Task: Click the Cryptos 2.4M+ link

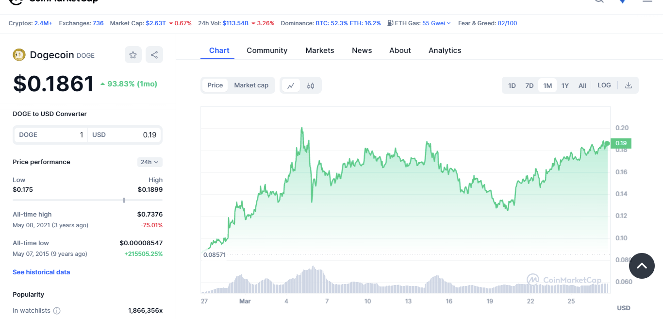Action: 43,23
